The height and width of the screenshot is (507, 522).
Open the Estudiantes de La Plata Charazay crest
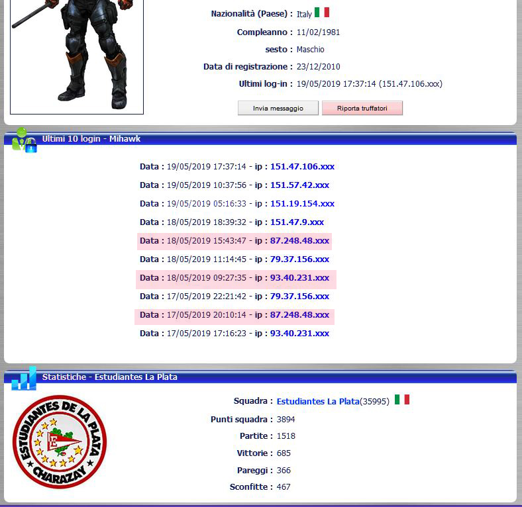coord(60,441)
